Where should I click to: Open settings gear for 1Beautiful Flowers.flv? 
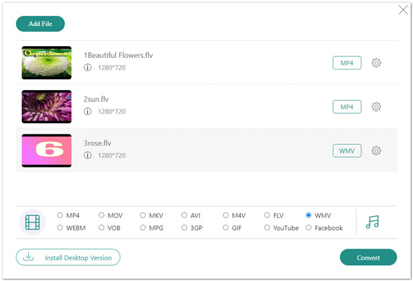tap(377, 63)
